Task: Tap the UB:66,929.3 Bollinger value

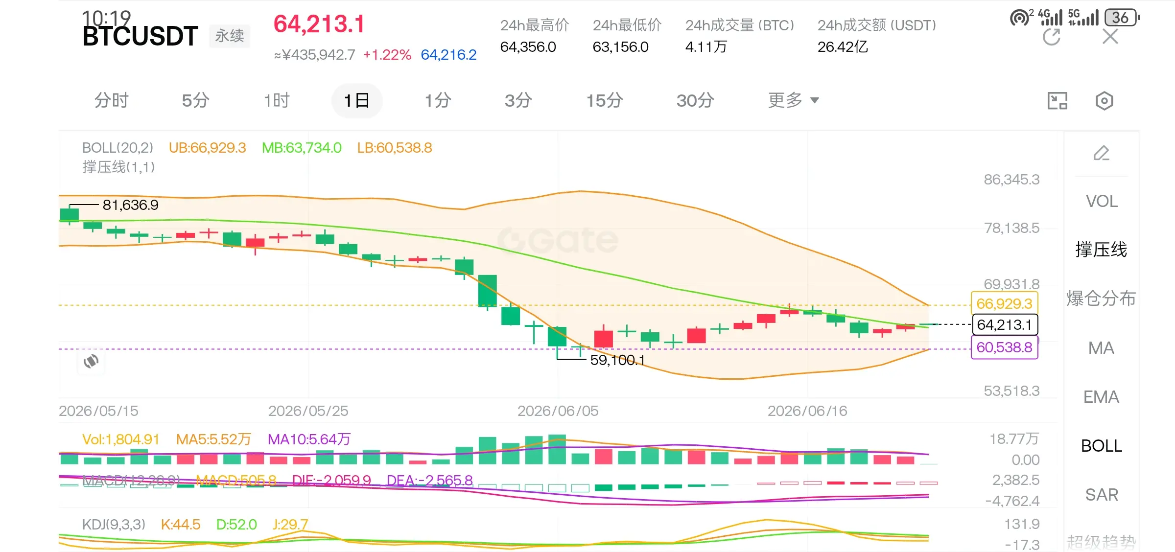Action: 207,148
